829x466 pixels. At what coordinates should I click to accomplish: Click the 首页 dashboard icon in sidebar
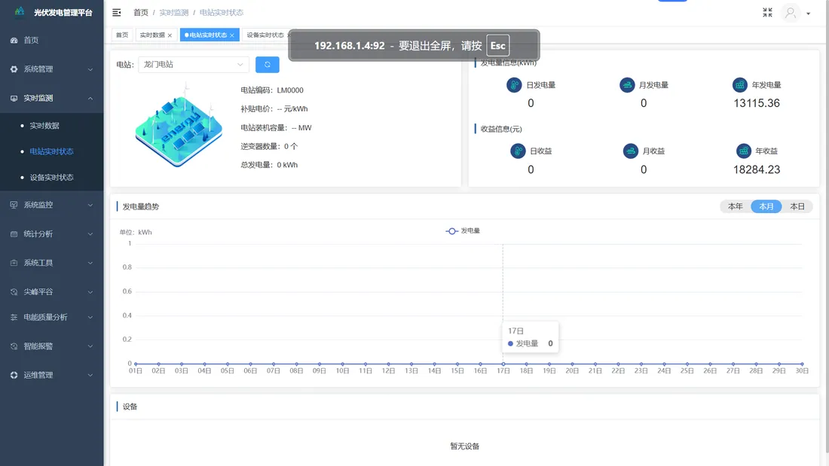point(14,40)
